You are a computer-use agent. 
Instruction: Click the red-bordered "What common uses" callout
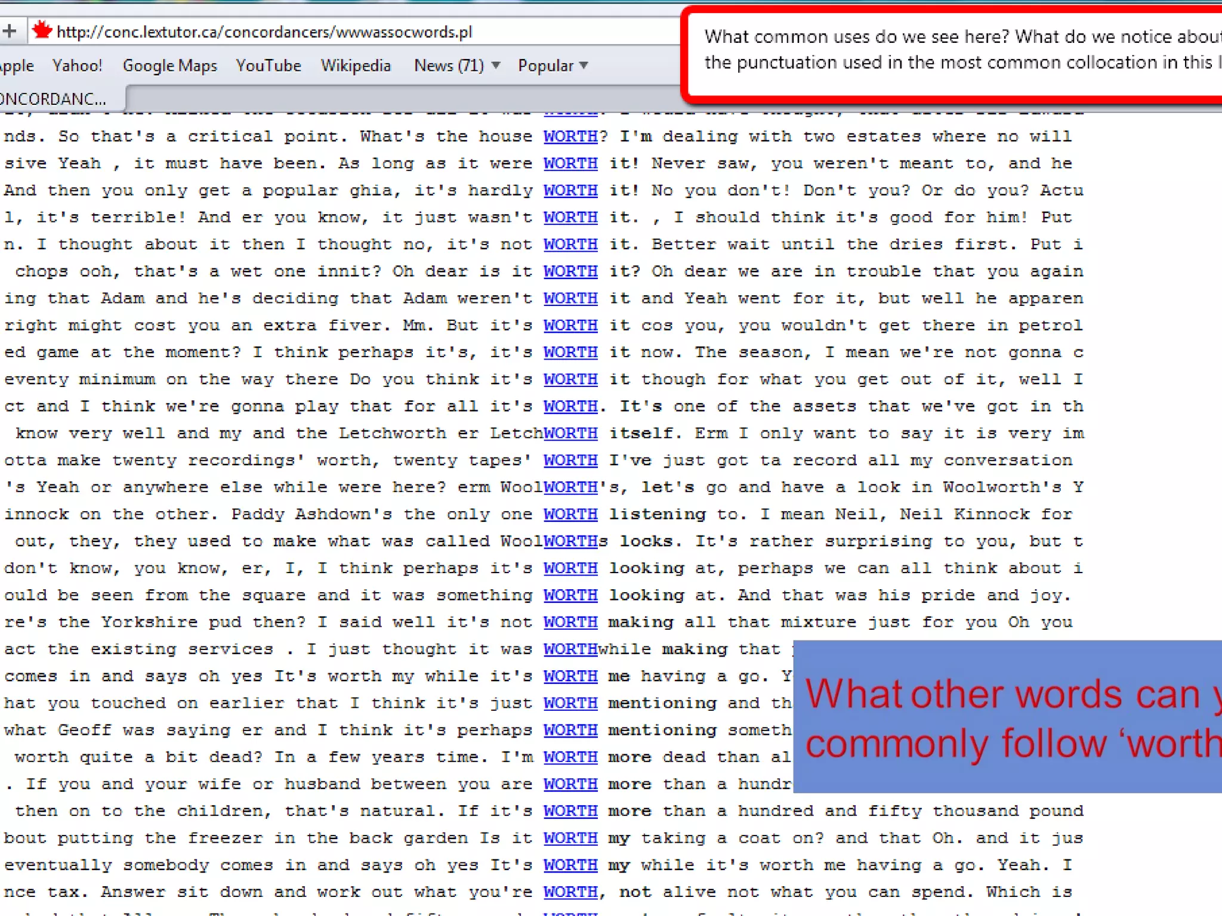point(955,52)
